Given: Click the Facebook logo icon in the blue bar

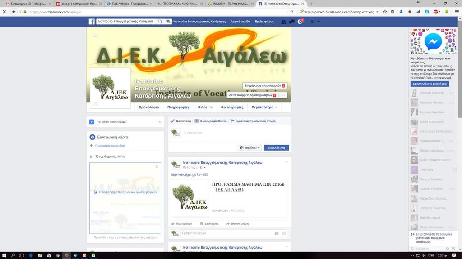Looking at the screenshot, I should coord(92,22).
